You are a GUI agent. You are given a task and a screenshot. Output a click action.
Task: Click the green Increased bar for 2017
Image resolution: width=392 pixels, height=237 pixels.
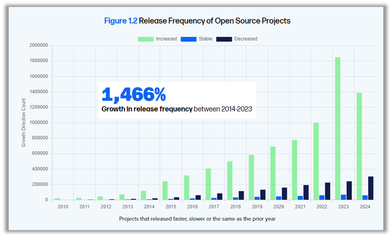point(208,184)
